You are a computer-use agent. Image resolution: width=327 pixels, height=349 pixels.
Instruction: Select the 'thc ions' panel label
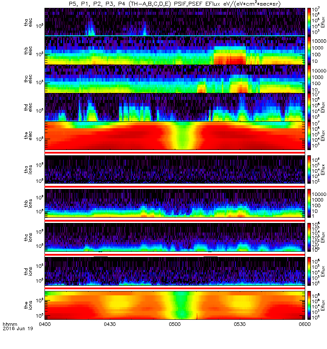(28, 237)
